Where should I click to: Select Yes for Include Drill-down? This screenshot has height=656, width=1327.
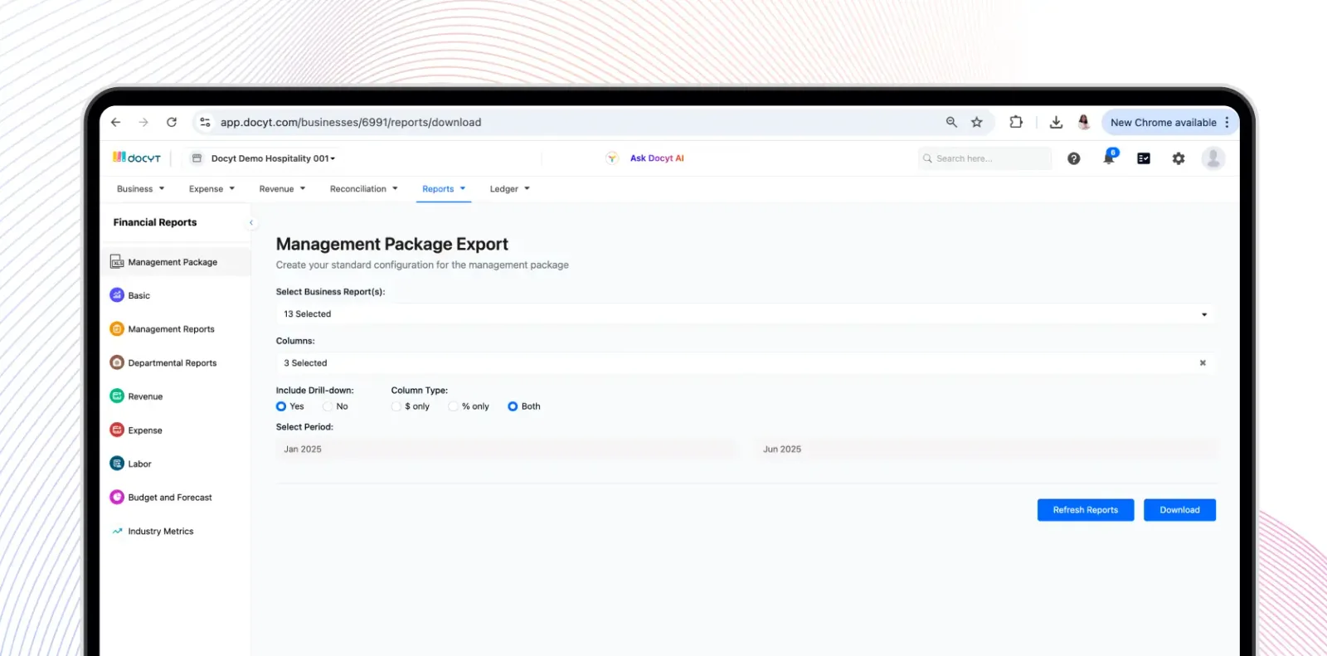click(x=281, y=406)
